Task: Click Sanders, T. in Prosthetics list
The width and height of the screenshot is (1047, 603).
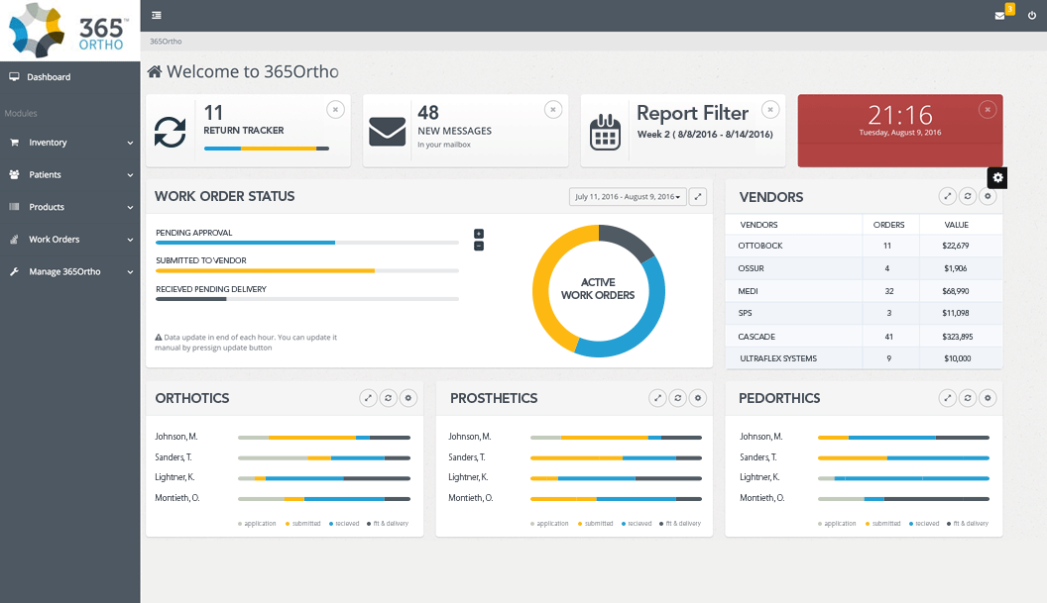Action: [467, 457]
